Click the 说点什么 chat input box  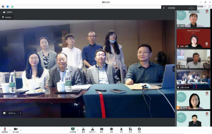click(x=12, y=113)
